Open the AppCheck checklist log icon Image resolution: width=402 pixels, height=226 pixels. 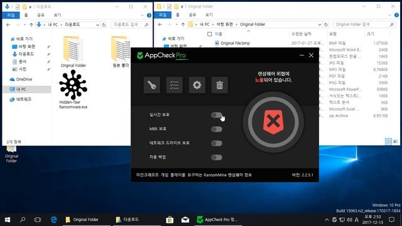175,85
